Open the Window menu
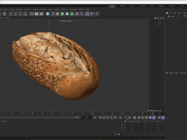This screenshot has width=187, height=140. point(81,9)
